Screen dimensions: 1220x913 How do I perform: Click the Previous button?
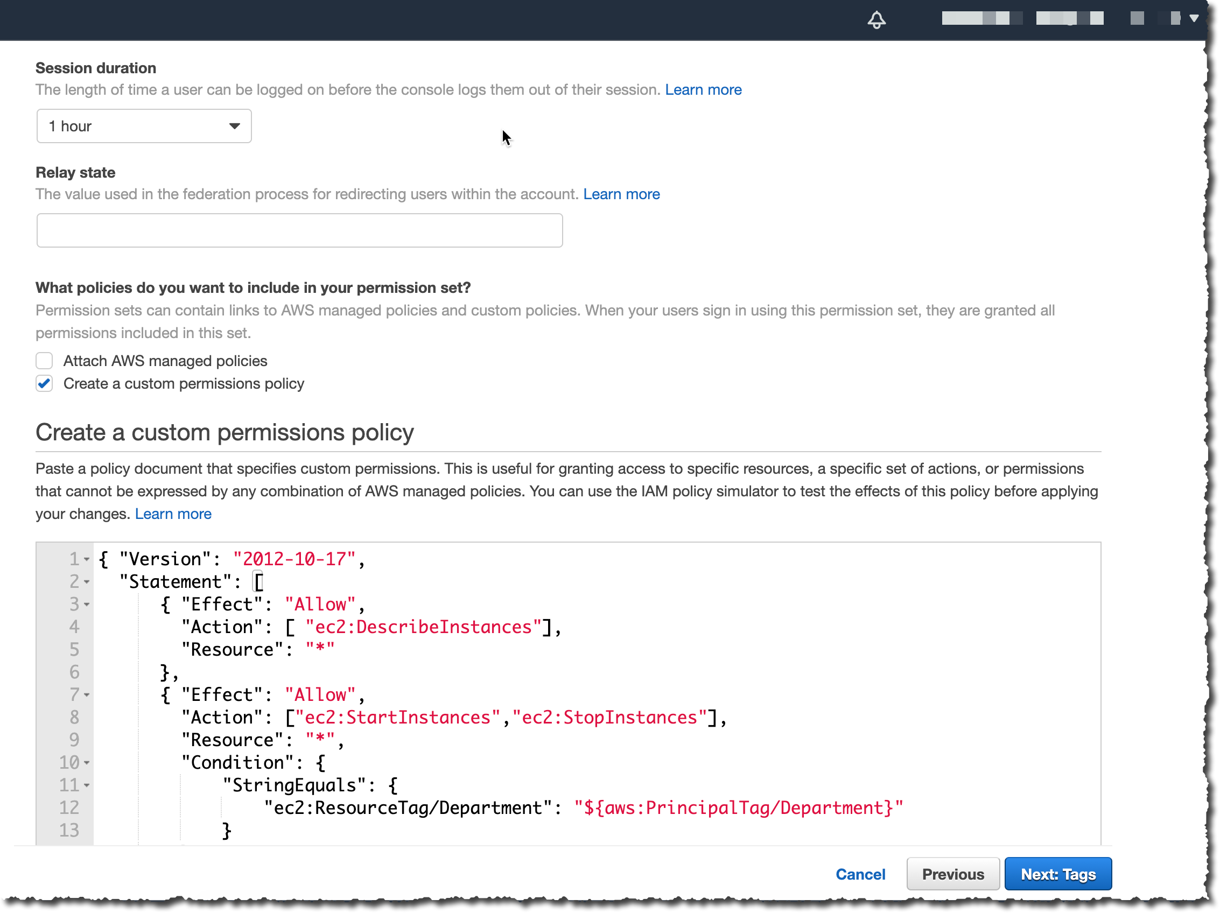tap(952, 874)
